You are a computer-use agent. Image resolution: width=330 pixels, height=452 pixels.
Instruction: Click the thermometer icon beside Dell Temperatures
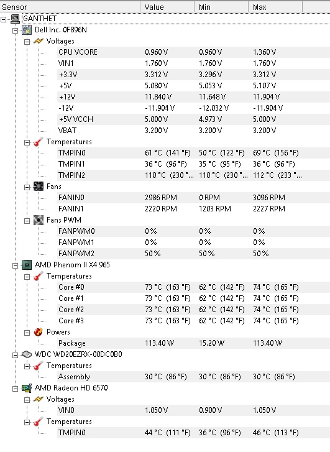(x=39, y=142)
